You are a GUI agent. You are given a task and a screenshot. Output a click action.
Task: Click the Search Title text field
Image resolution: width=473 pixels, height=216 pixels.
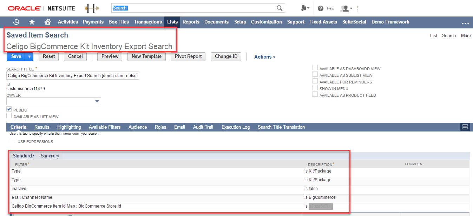(73, 76)
